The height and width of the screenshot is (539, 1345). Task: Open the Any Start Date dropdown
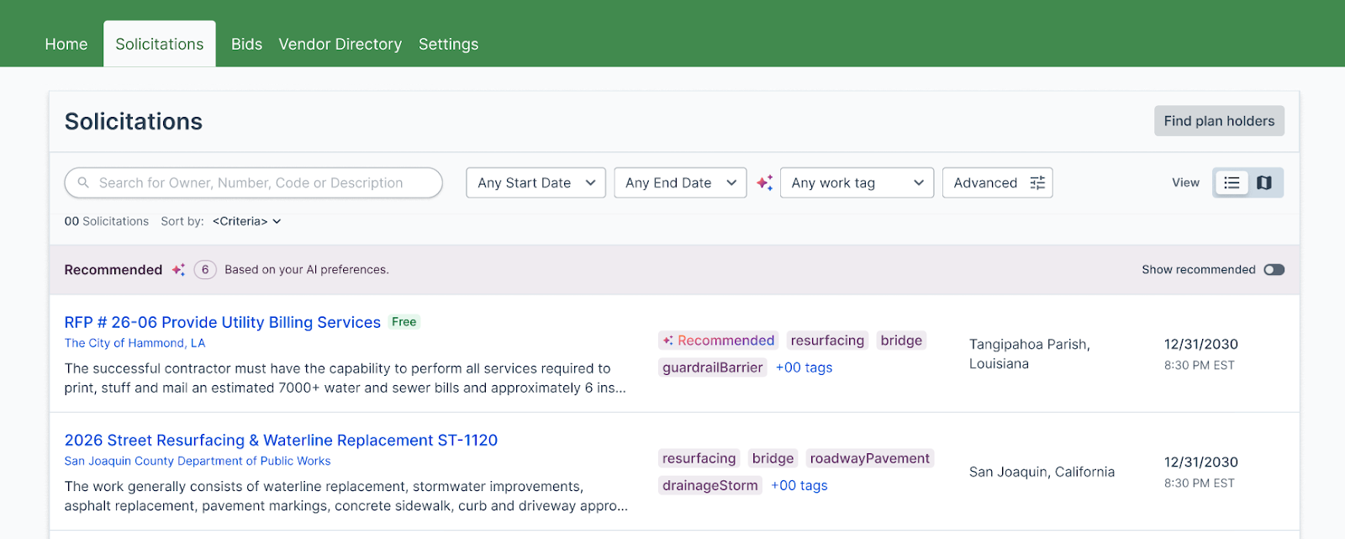[535, 182]
